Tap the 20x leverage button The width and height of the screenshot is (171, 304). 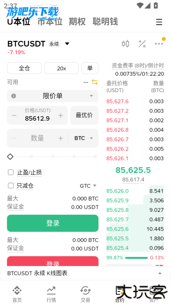[x=62, y=68]
